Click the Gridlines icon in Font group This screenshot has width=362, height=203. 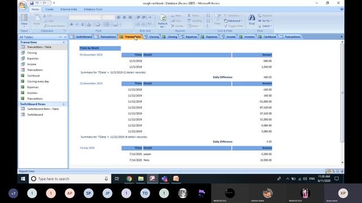point(107,25)
